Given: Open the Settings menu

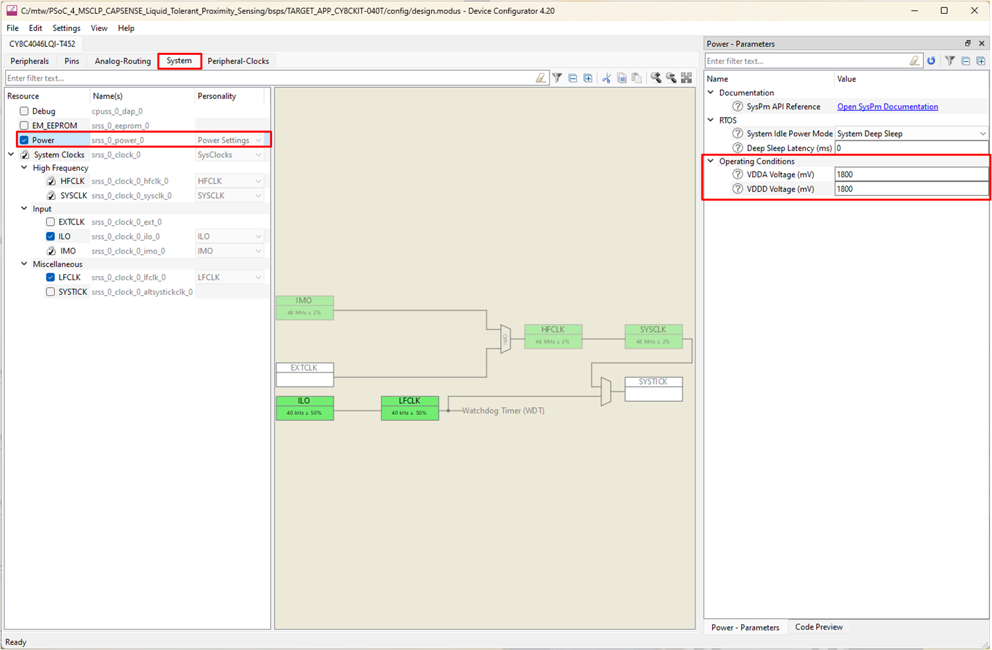Looking at the screenshot, I should pyautogui.click(x=66, y=28).
